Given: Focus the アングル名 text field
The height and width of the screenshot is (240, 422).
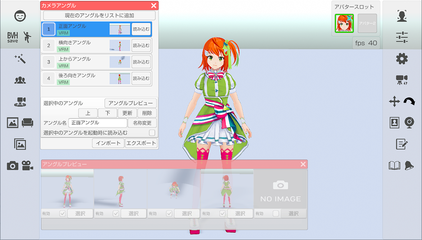Looking at the screenshot, I should (98, 123).
